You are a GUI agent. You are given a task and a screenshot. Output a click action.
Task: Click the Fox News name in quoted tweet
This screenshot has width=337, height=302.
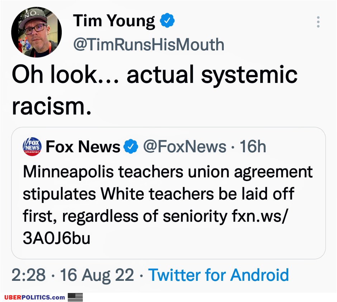coord(83,147)
